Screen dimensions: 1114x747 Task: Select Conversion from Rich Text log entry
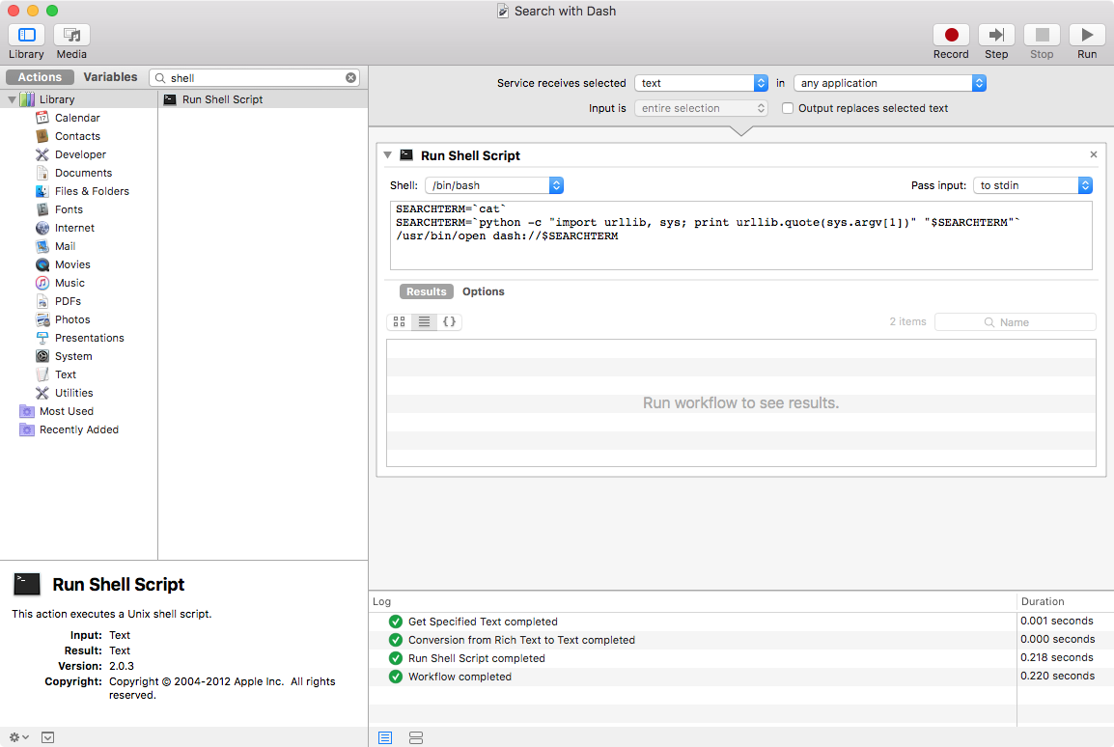693,641
